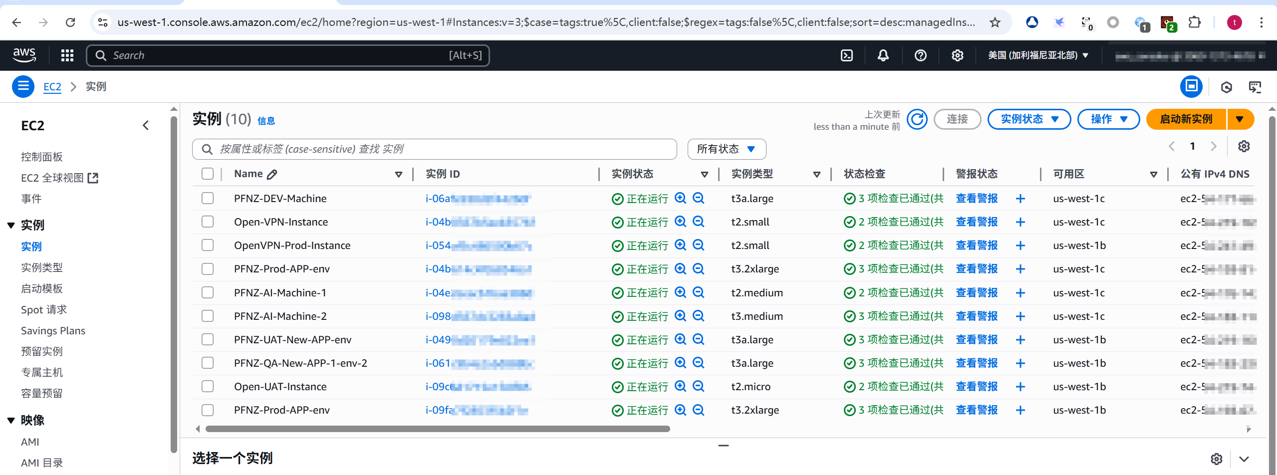Open the 操作 dropdown menu
This screenshot has height=475, width=1277.
[x=1108, y=119]
